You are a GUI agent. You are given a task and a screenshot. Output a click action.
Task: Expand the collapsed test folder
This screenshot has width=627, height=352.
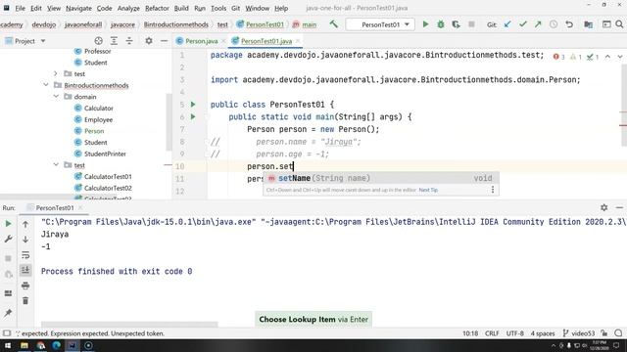pyautogui.click(x=56, y=74)
